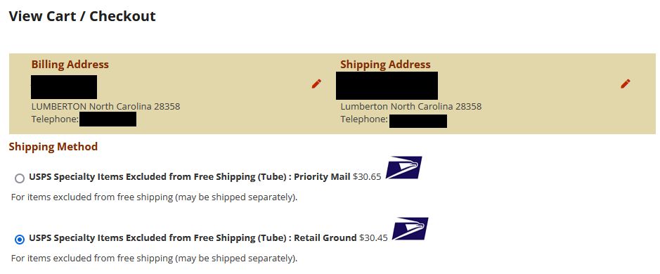The width and height of the screenshot is (660, 274).
Task: Click USPS logo beside Retail Ground
Action: [410, 228]
